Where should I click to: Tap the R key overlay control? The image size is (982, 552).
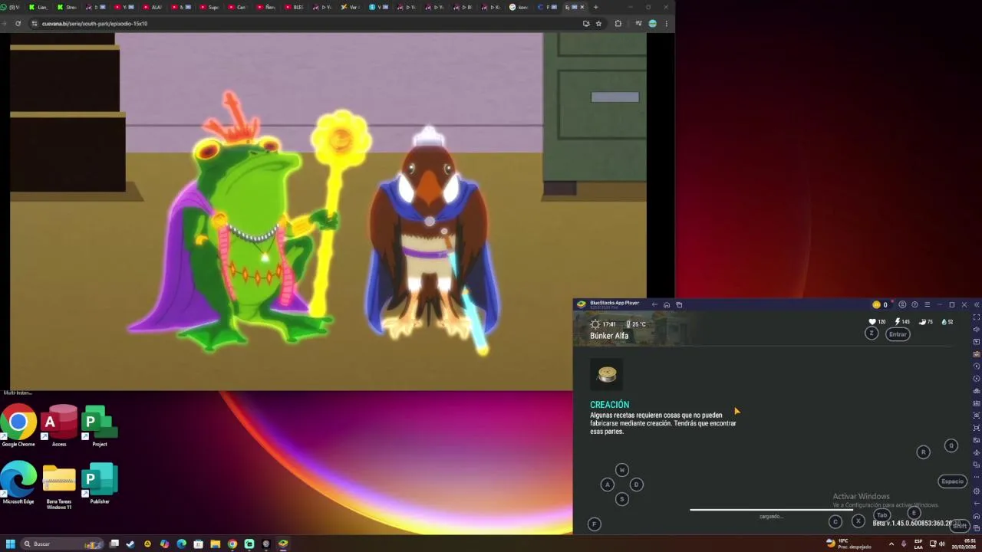click(923, 452)
